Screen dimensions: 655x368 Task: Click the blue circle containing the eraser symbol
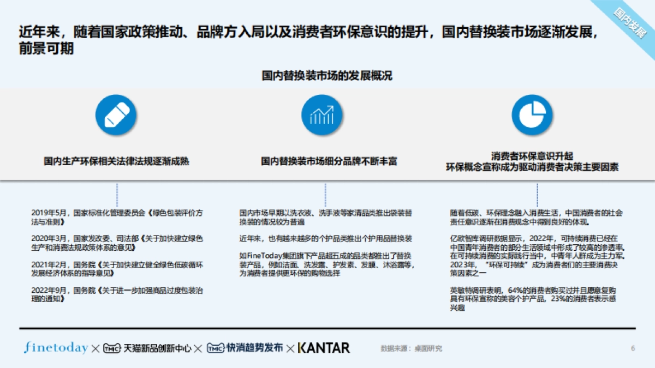click(x=116, y=116)
